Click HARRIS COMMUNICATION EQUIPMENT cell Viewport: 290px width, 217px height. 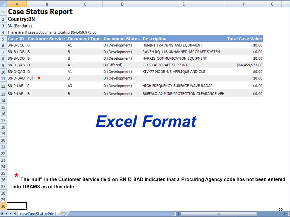click(x=183, y=58)
